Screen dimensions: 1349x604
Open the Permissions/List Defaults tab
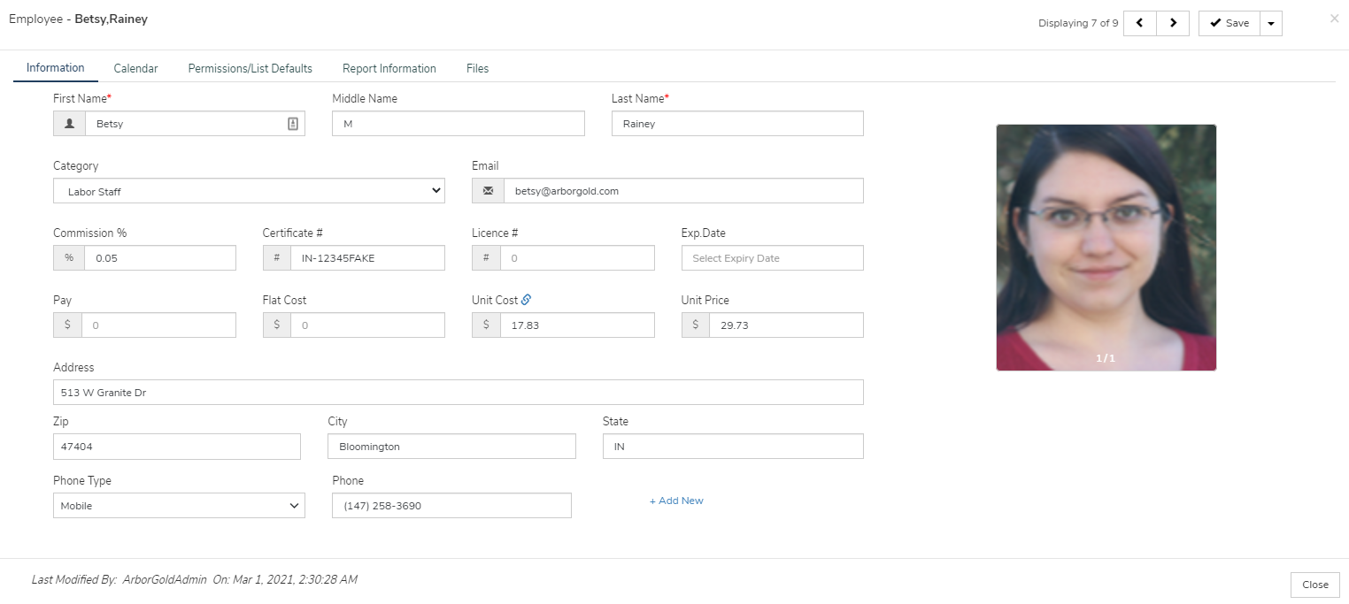tap(251, 68)
